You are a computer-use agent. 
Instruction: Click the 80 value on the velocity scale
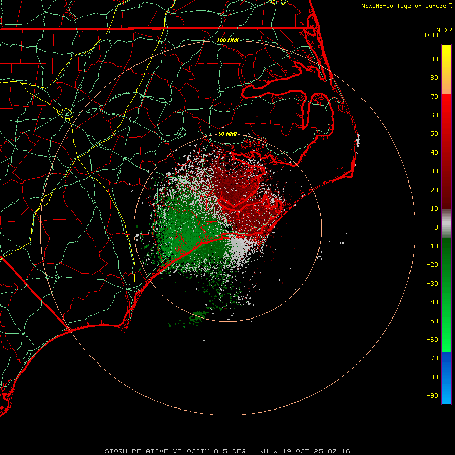434,78
